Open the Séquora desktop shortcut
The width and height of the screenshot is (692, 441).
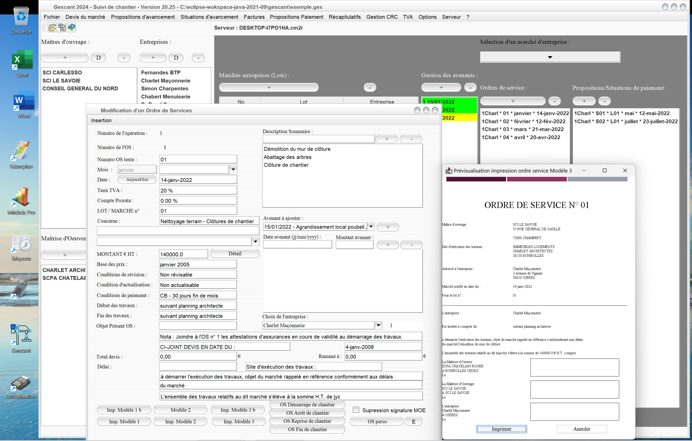21,248
